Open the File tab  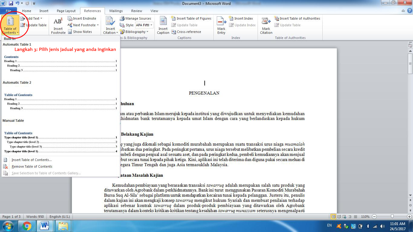click(x=8, y=11)
